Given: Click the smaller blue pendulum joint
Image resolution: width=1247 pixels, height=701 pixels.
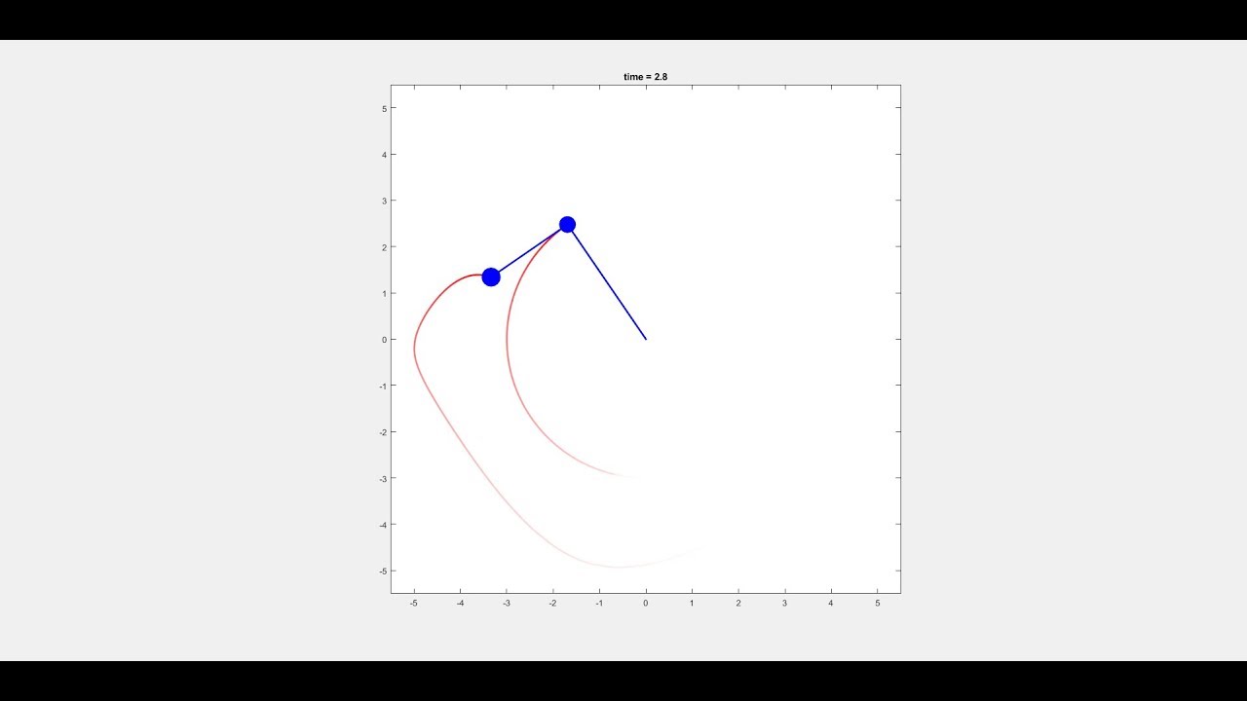Looking at the screenshot, I should 567,225.
